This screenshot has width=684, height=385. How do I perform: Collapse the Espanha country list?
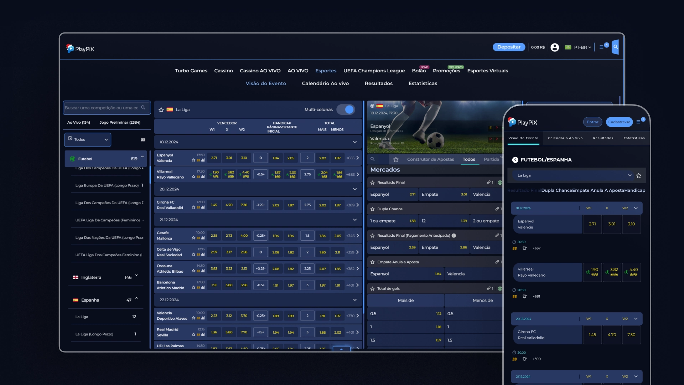click(x=136, y=298)
